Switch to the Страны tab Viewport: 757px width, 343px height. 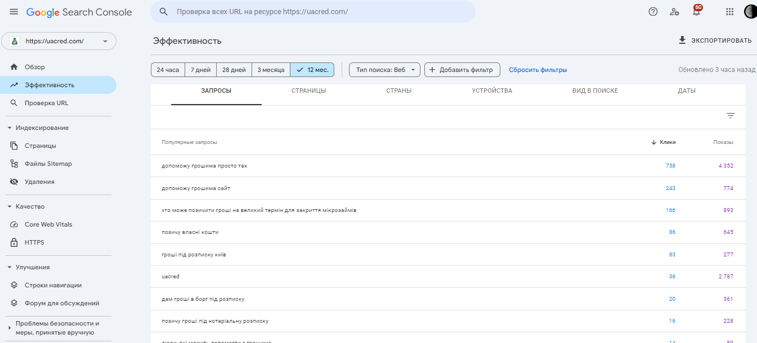click(x=399, y=91)
